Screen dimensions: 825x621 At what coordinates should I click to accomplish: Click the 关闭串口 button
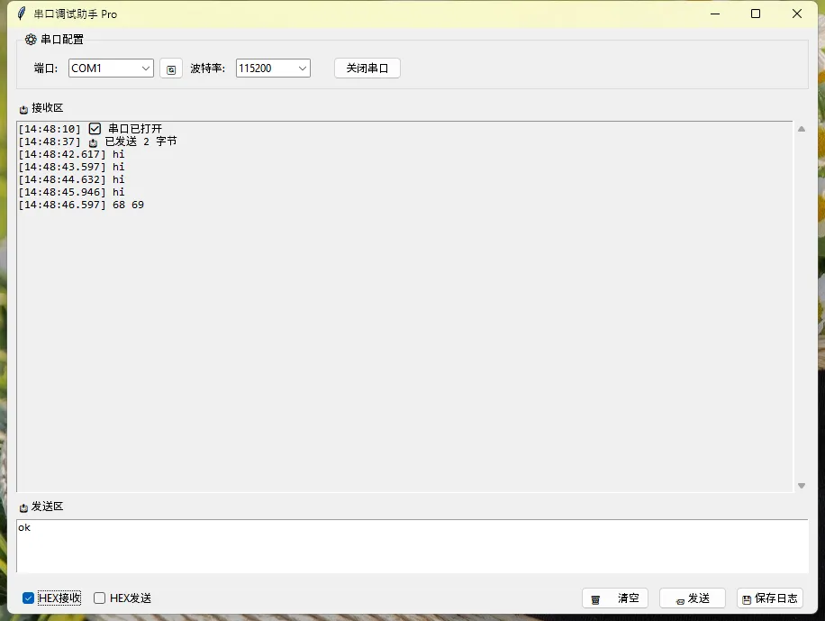tap(367, 68)
